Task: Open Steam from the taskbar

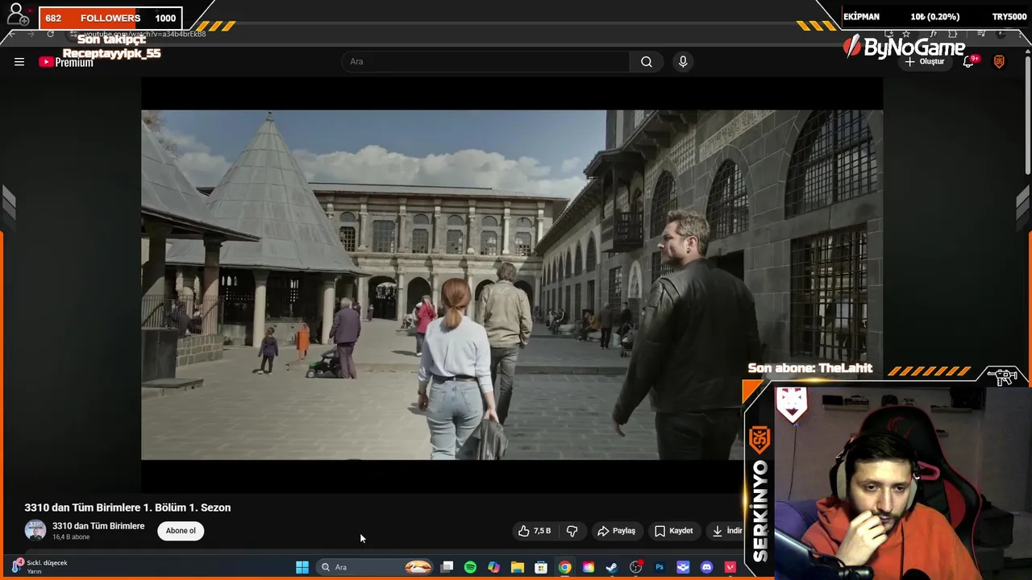Action: pos(612,567)
